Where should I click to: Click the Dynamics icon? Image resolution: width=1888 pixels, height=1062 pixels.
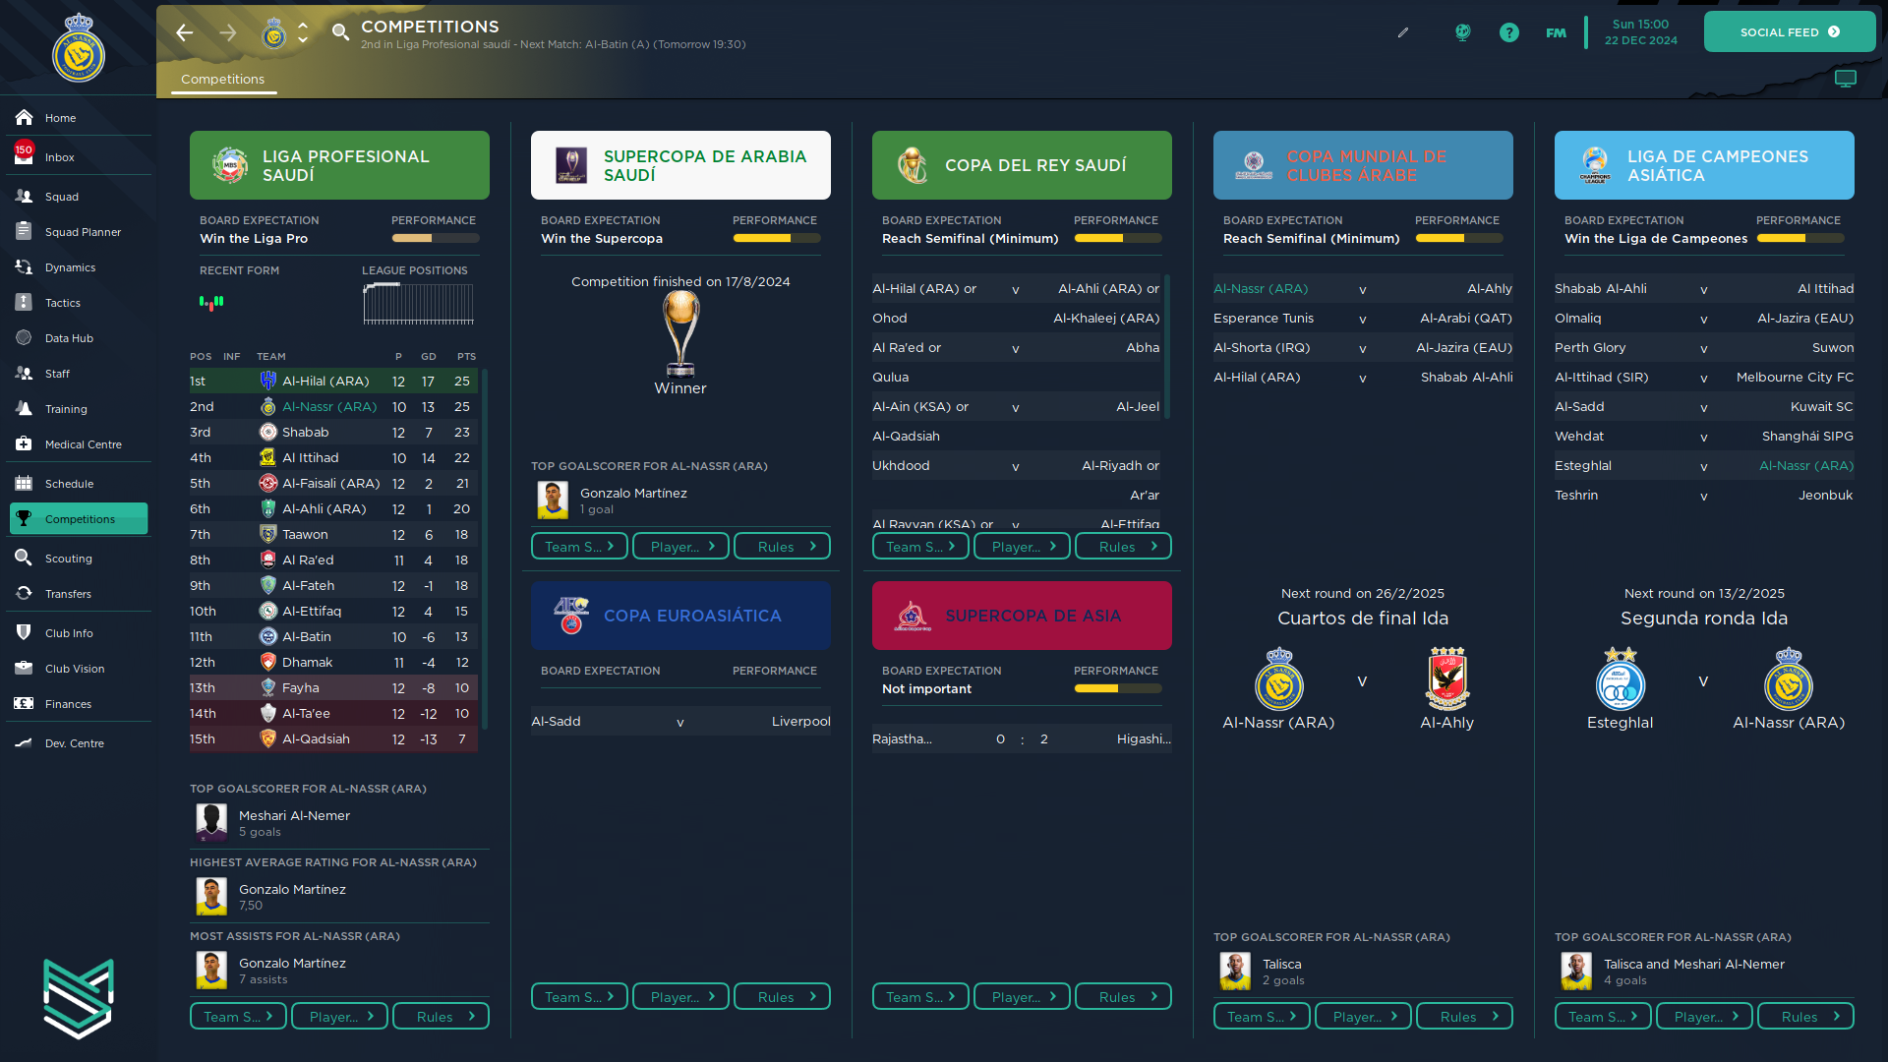25,267
